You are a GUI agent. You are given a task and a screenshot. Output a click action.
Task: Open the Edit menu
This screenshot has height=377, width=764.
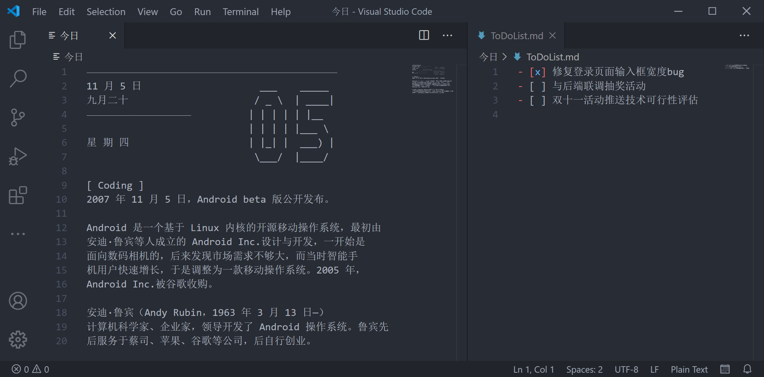67,12
